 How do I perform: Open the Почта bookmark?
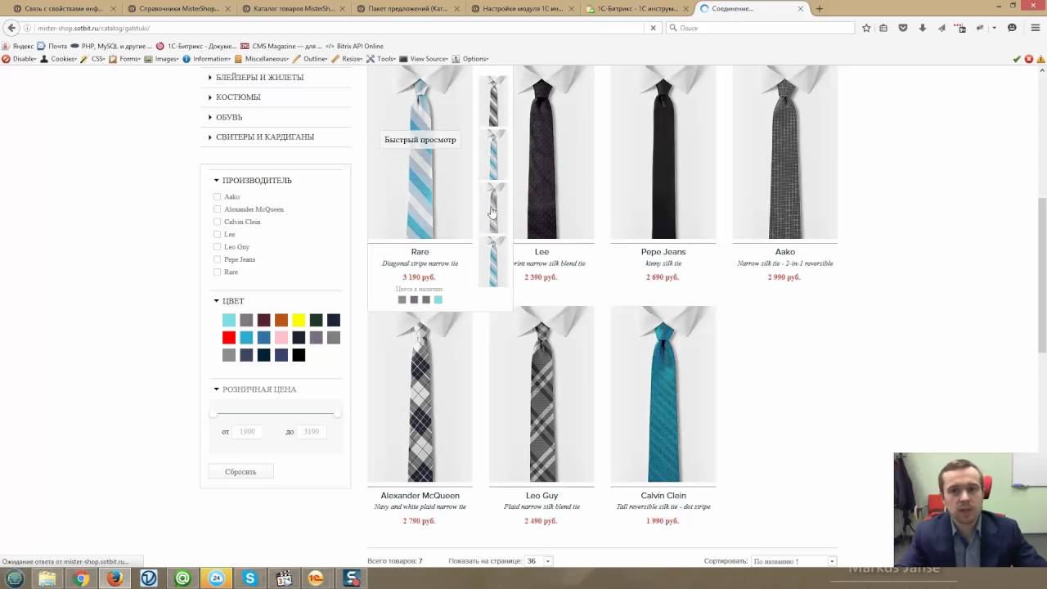pyautogui.click(x=52, y=47)
